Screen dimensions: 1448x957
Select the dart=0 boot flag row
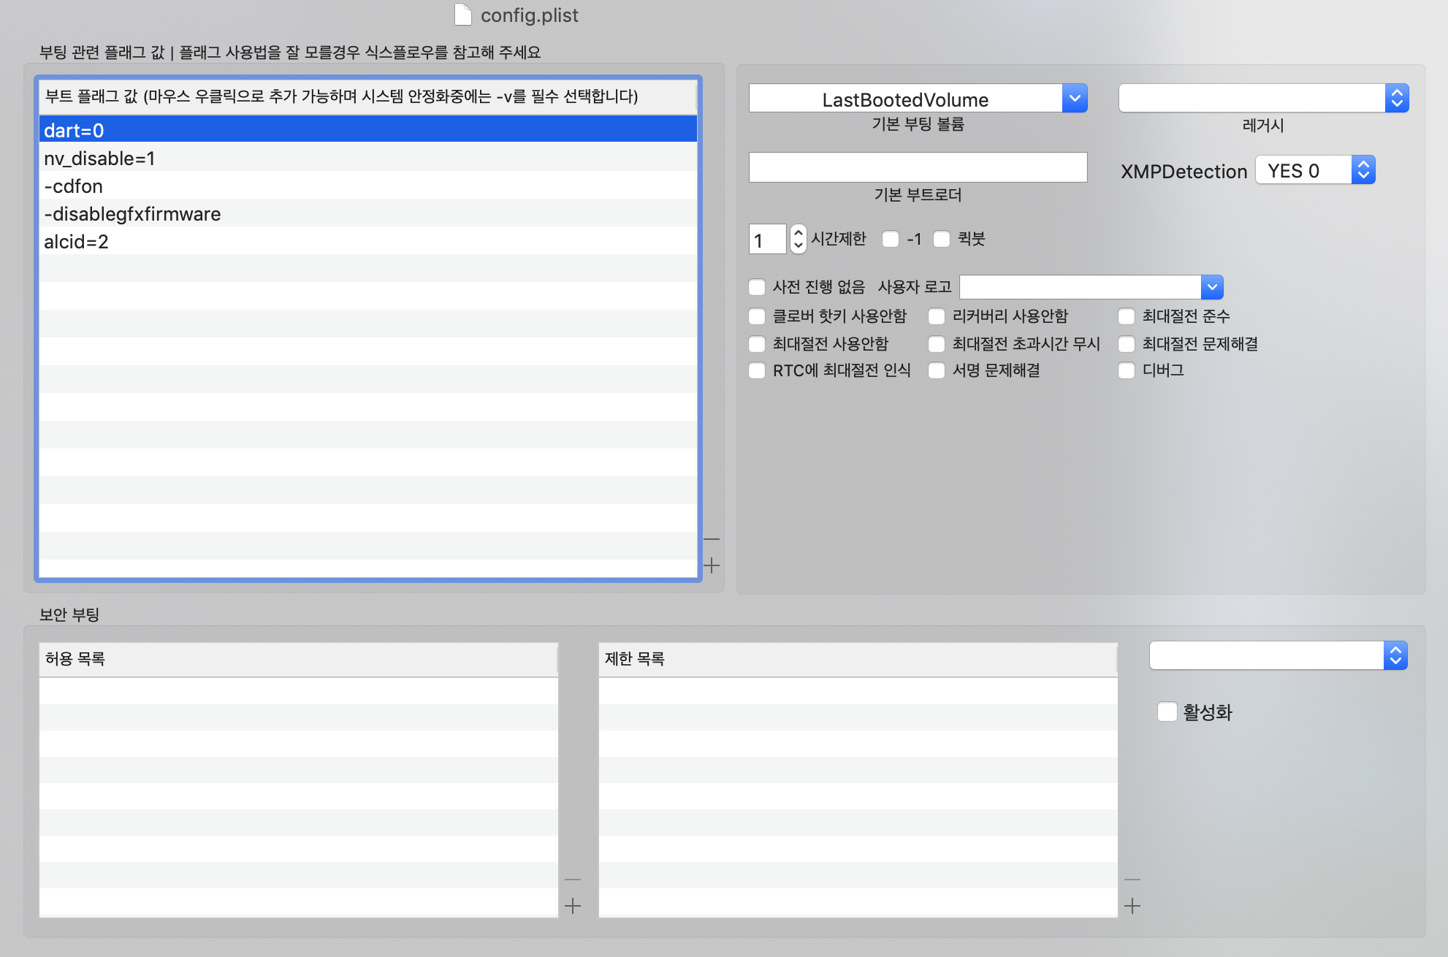(x=367, y=129)
